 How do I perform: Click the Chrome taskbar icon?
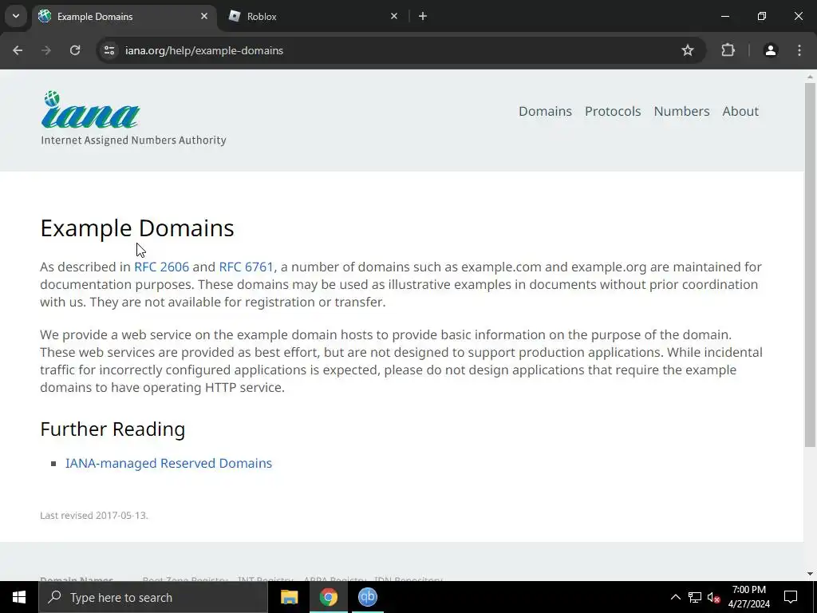pos(328,597)
